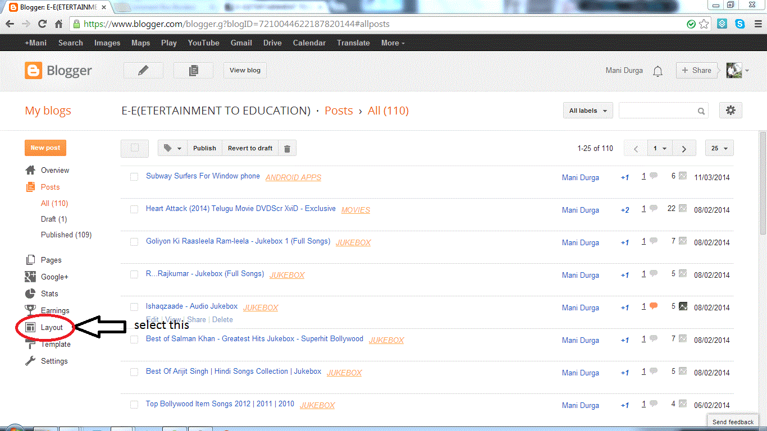This screenshot has width=767, height=431.
Task: Open the post list document icon
Action: coord(193,70)
